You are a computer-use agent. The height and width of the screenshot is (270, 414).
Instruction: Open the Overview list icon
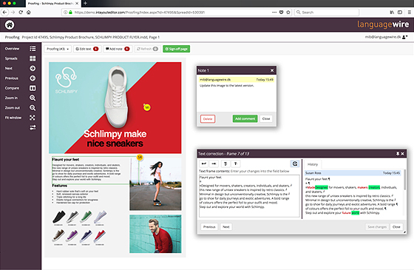33,49
